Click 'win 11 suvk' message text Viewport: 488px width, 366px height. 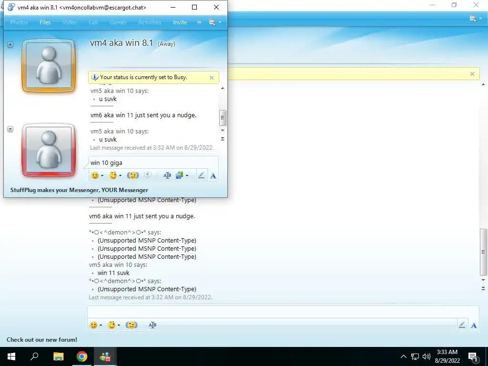pyautogui.click(x=113, y=273)
